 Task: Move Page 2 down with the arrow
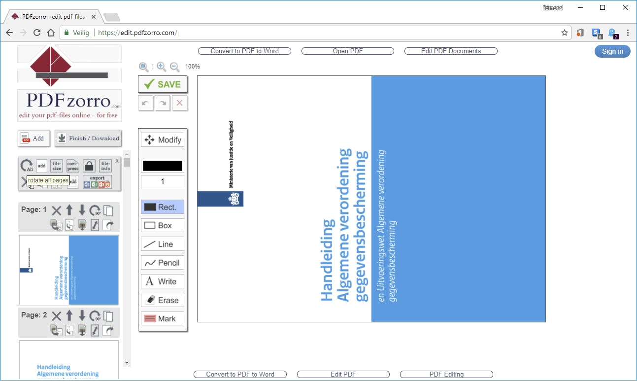point(82,316)
